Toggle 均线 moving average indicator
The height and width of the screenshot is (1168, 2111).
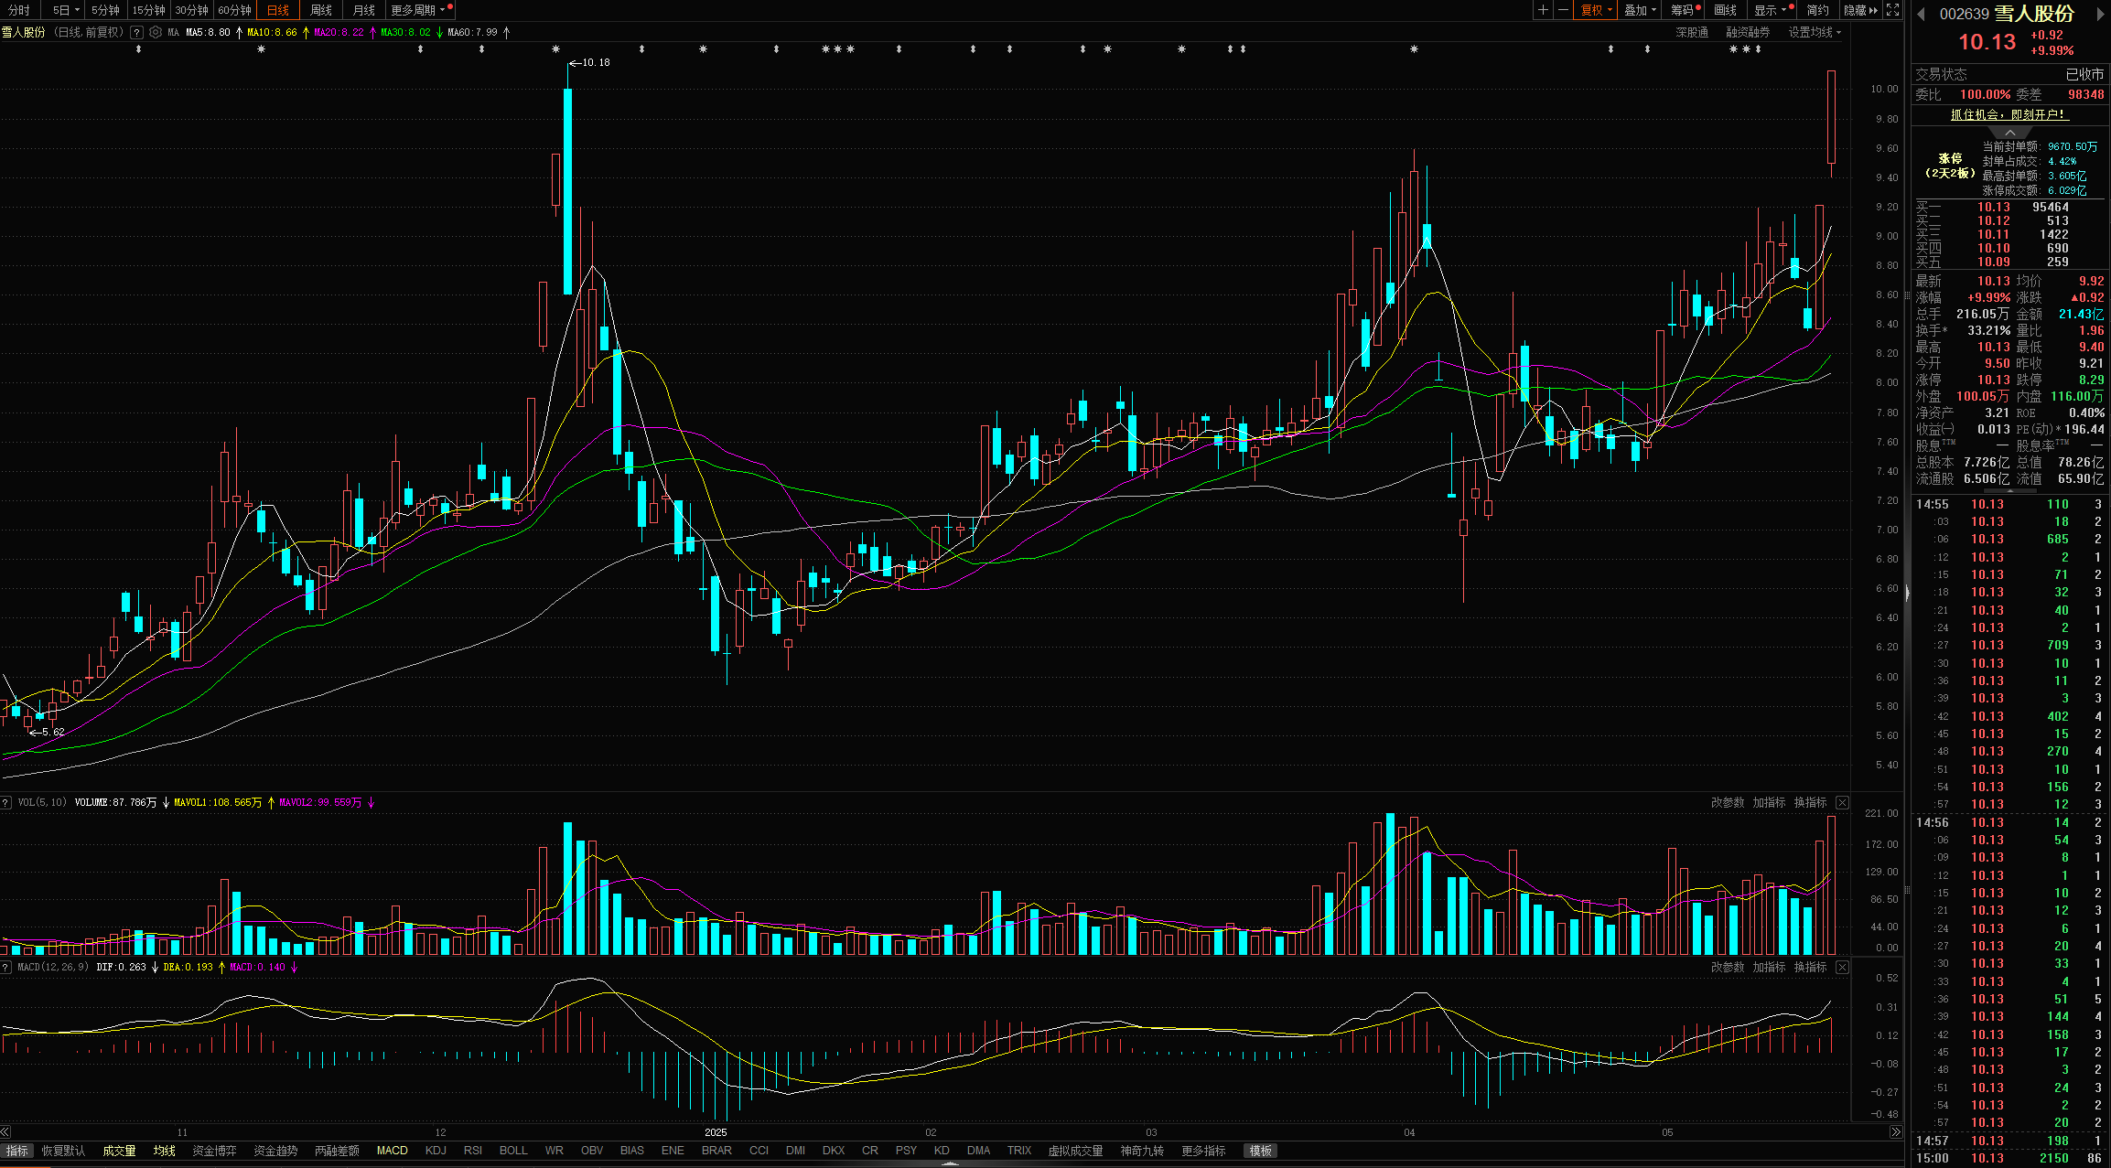[x=164, y=1151]
